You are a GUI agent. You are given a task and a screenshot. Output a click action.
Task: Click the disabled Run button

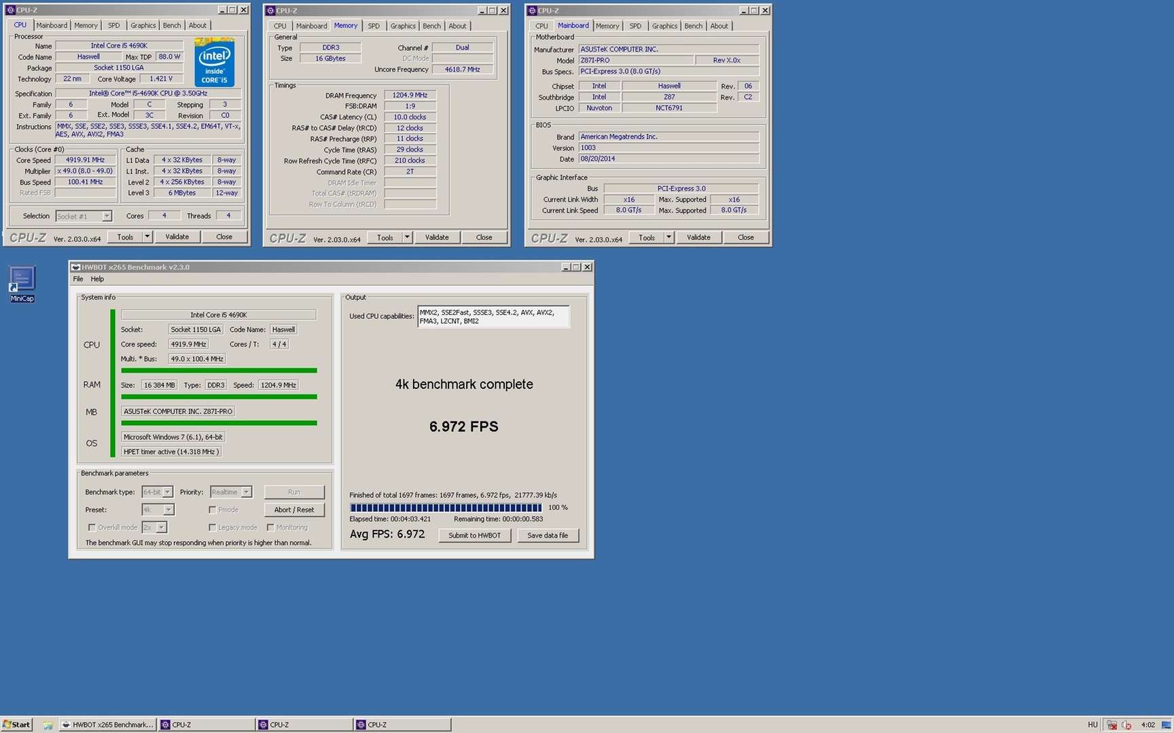coord(294,492)
